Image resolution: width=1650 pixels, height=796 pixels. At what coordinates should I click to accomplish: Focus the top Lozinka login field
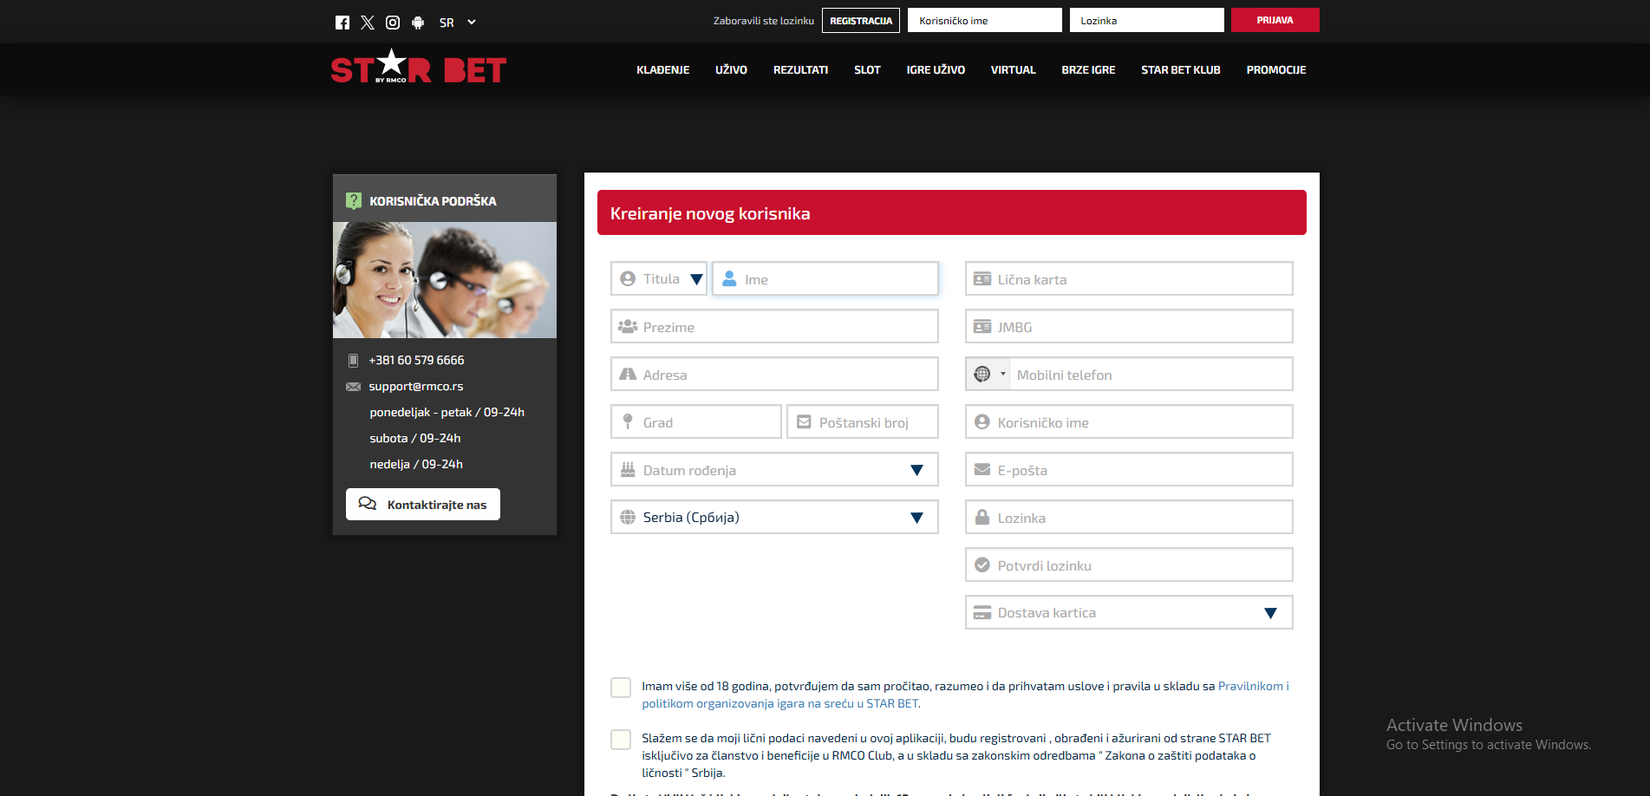1146,20
